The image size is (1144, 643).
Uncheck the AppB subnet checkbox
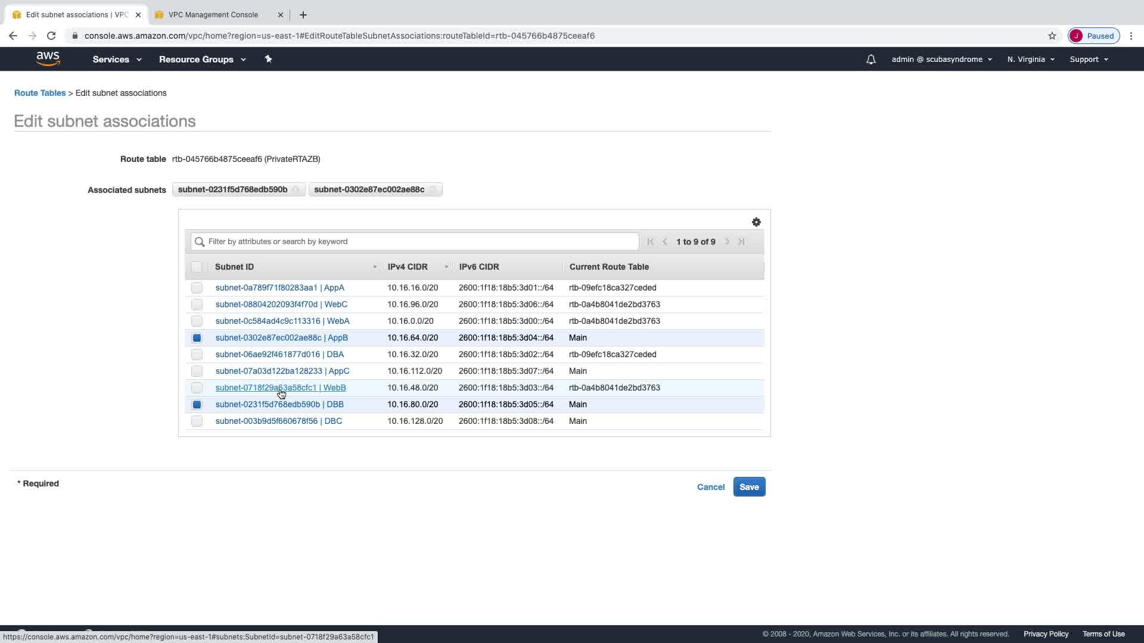pyautogui.click(x=197, y=338)
